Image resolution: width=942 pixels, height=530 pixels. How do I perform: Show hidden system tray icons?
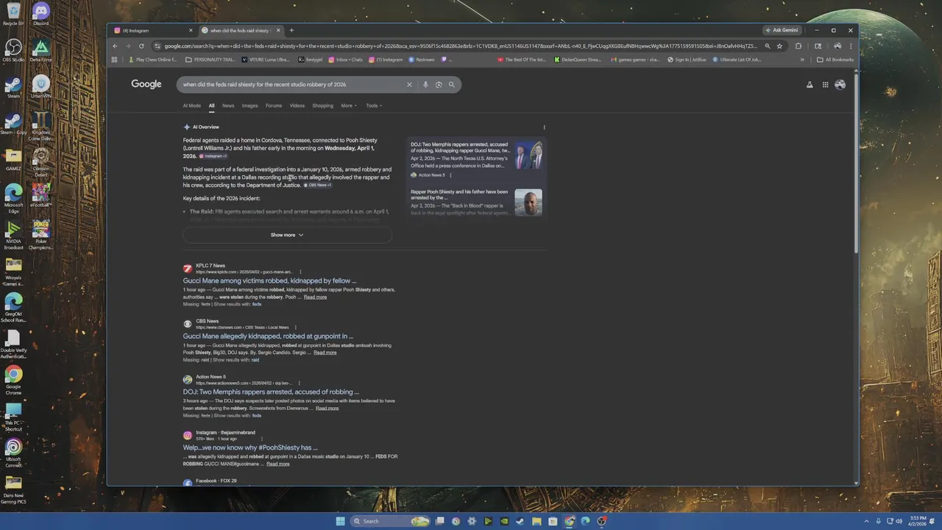point(867,521)
